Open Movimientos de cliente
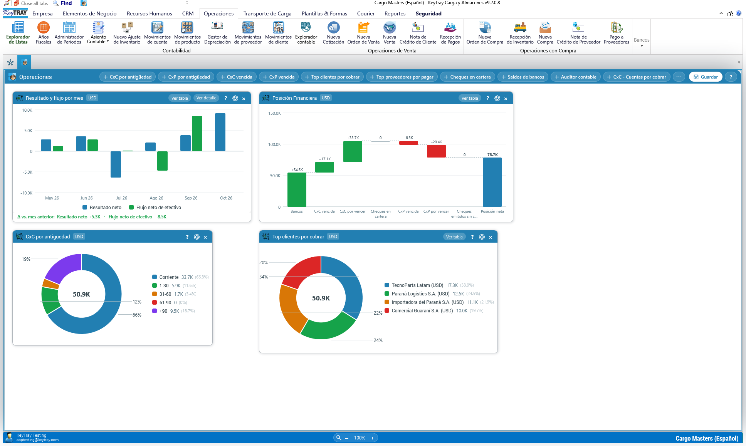Viewport: 746px width, 446px height. tap(278, 33)
